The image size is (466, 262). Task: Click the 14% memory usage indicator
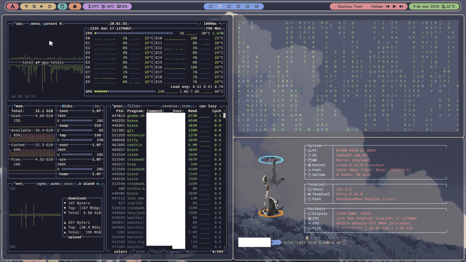click(x=122, y=7)
